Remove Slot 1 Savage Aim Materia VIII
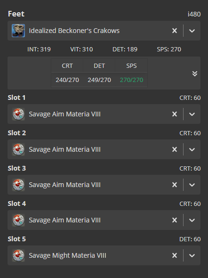The height and width of the screenshot is (278, 208). coord(175,114)
